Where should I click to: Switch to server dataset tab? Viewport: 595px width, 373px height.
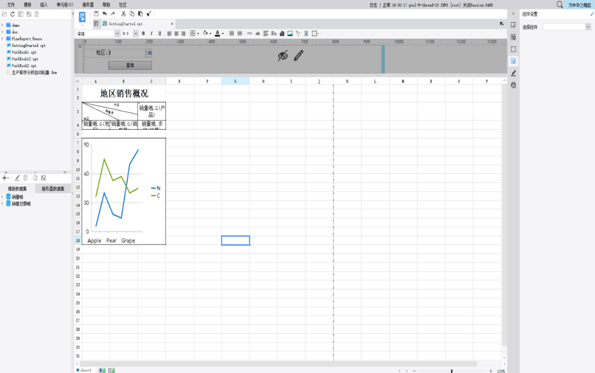(52, 189)
